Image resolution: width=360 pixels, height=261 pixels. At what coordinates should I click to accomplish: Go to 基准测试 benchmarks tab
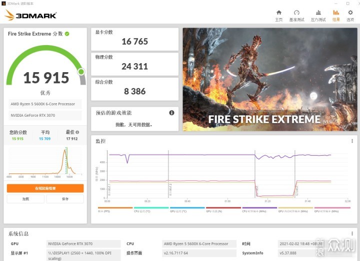click(x=296, y=16)
